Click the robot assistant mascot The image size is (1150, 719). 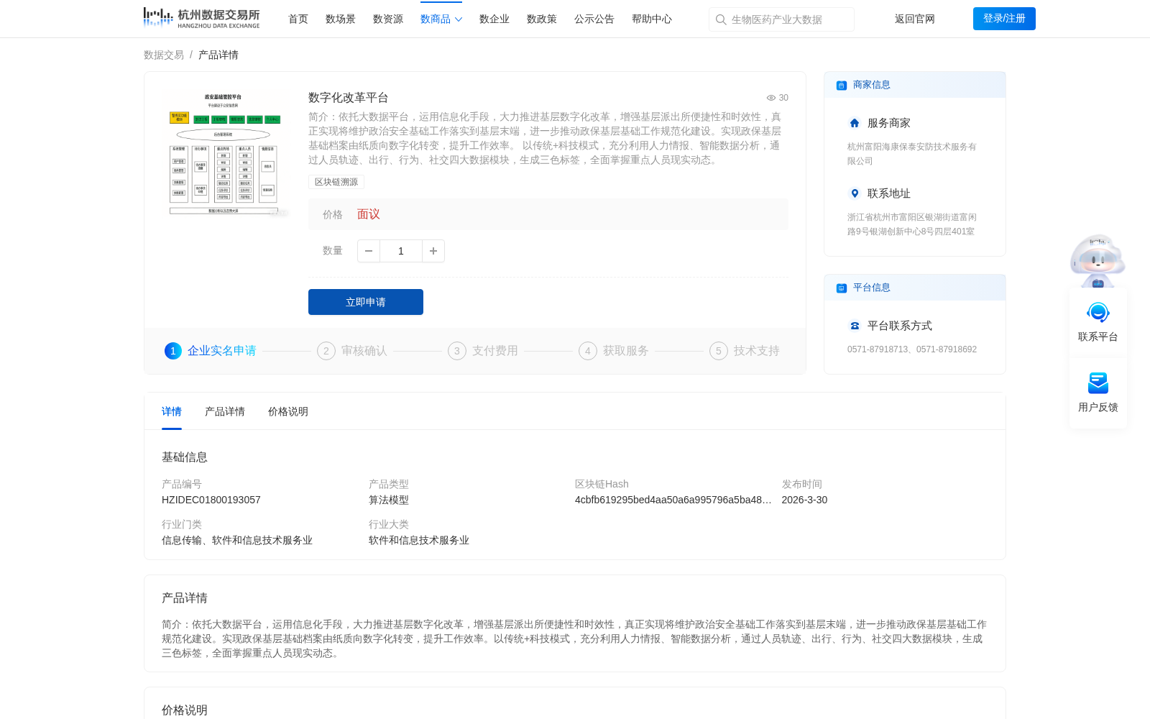[1098, 260]
